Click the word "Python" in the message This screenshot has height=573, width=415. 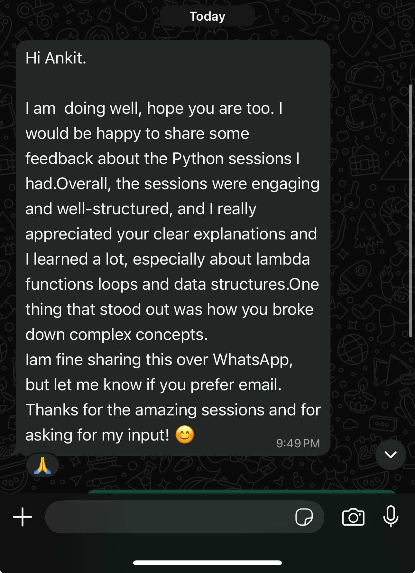198,159
